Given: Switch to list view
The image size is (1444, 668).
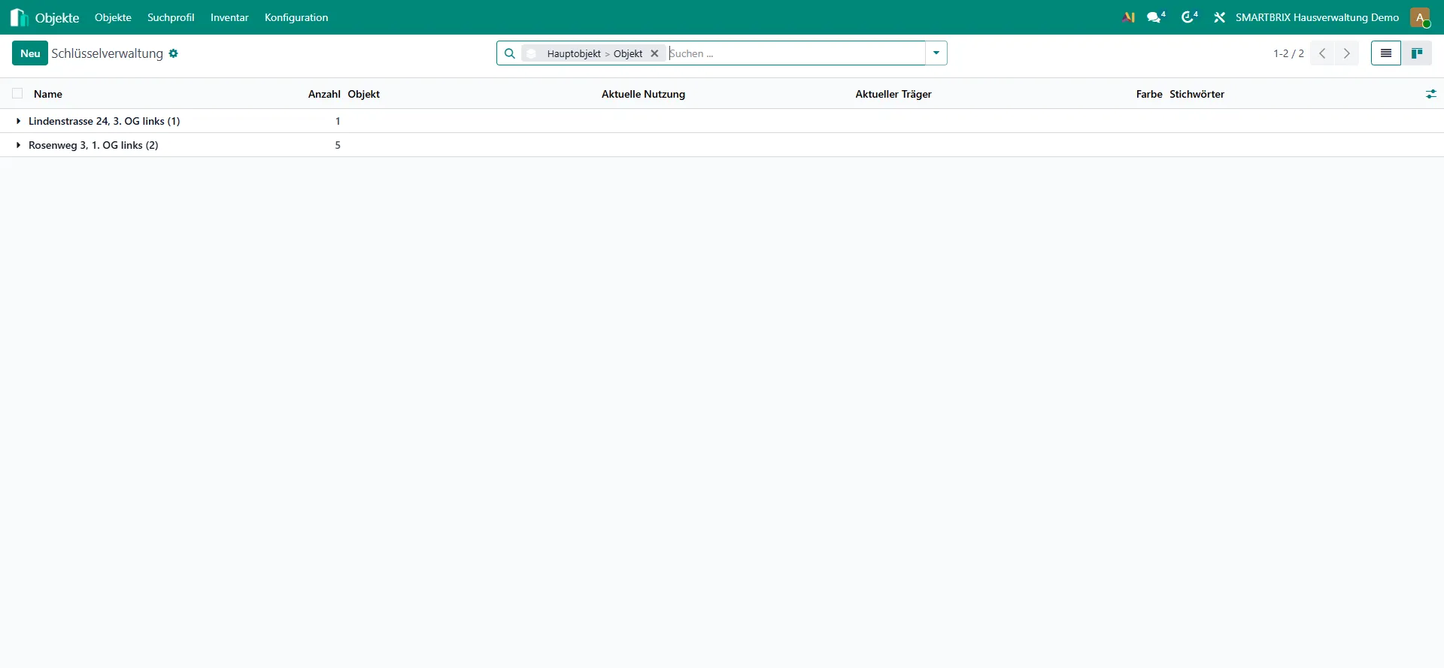Looking at the screenshot, I should tap(1386, 53).
